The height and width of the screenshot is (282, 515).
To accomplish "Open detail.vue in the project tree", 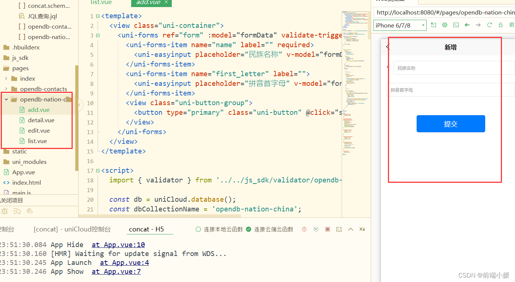I will (41, 120).
